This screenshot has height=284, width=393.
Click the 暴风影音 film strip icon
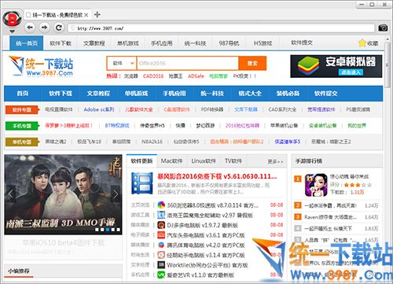click(142, 183)
